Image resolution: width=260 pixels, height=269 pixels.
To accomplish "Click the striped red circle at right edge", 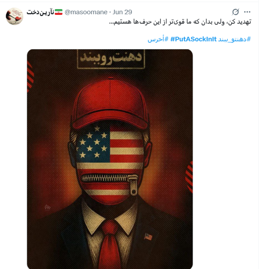I will pyautogui.click(x=189, y=177).
